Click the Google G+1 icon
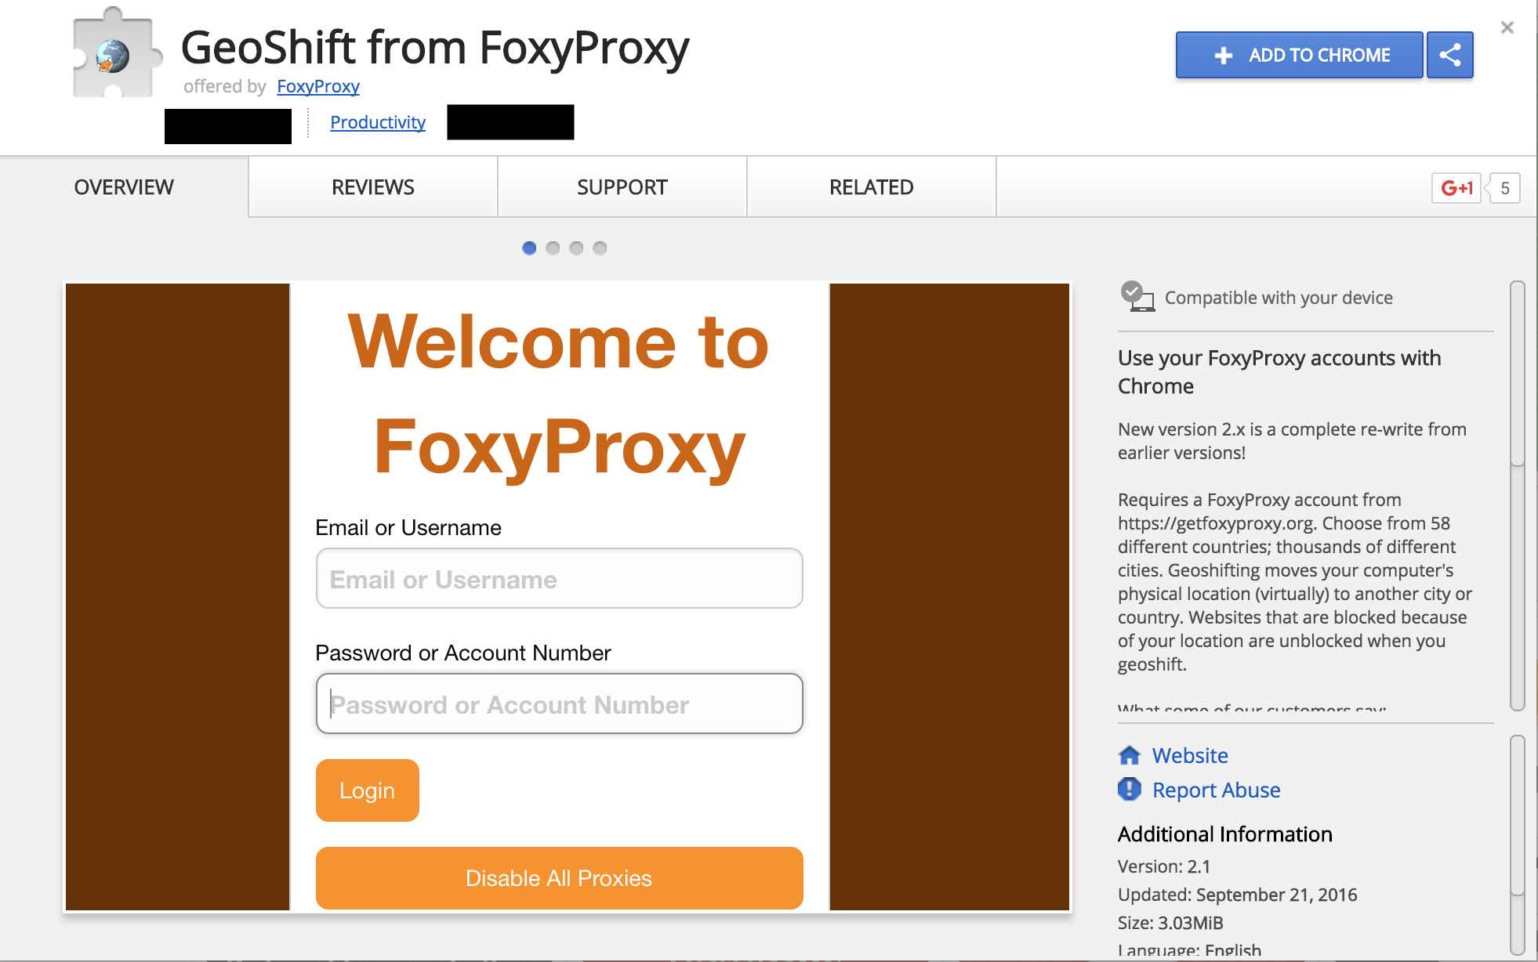This screenshot has height=962, width=1538. click(x=1455, y=186)
